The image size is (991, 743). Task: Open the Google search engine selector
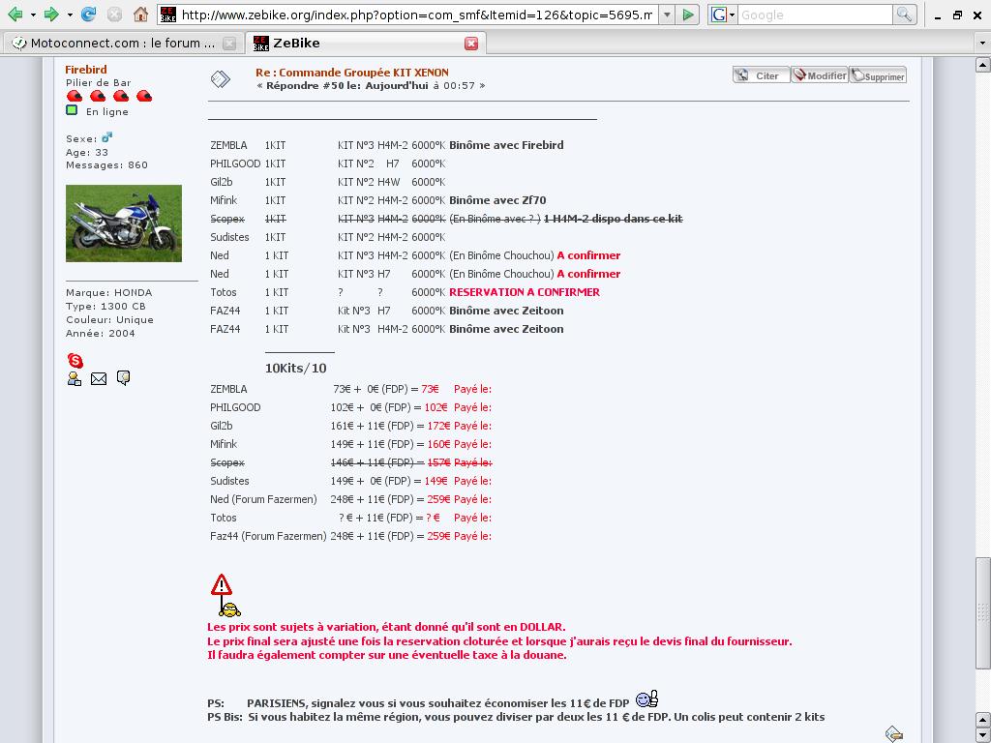coord(723,15)
